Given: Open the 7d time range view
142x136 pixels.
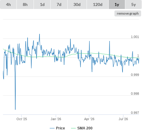Looking at the screenshot, I should [59, 4].
